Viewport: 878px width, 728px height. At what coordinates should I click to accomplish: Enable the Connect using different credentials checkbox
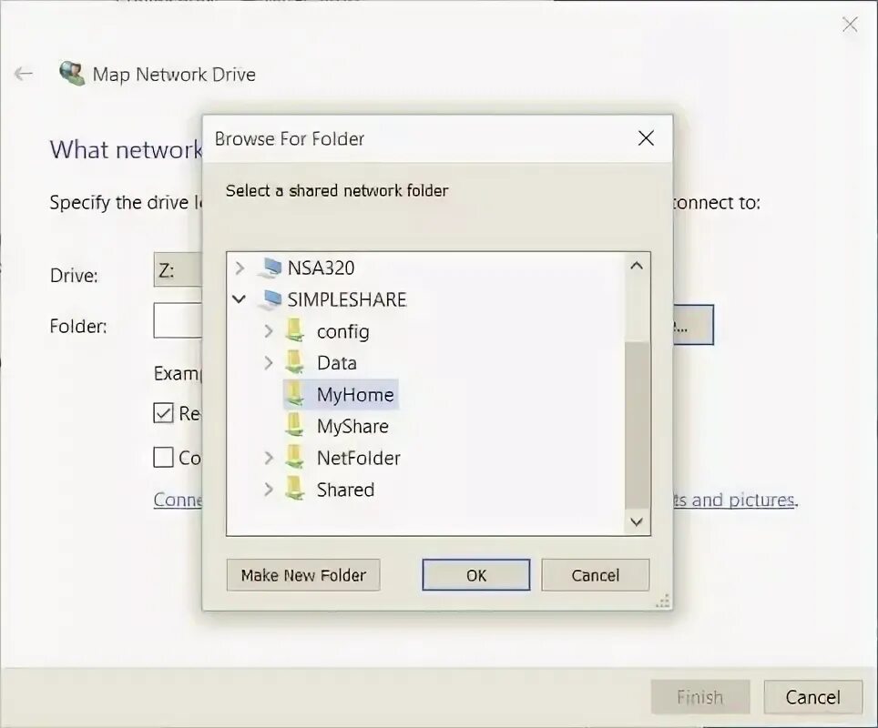click(x=163, y=457)
